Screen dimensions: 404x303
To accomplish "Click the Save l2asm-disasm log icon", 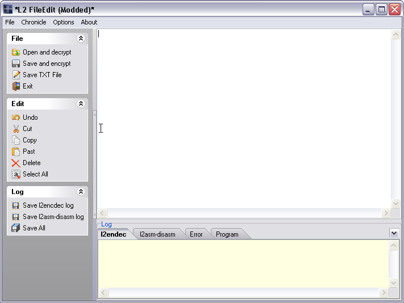I will [x=16, y=217].
